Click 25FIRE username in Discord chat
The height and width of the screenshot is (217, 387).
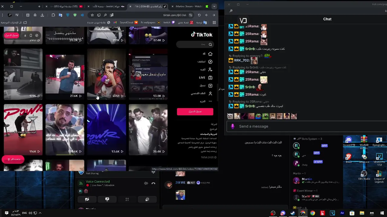pyautogui.click(x=180, y=183)
